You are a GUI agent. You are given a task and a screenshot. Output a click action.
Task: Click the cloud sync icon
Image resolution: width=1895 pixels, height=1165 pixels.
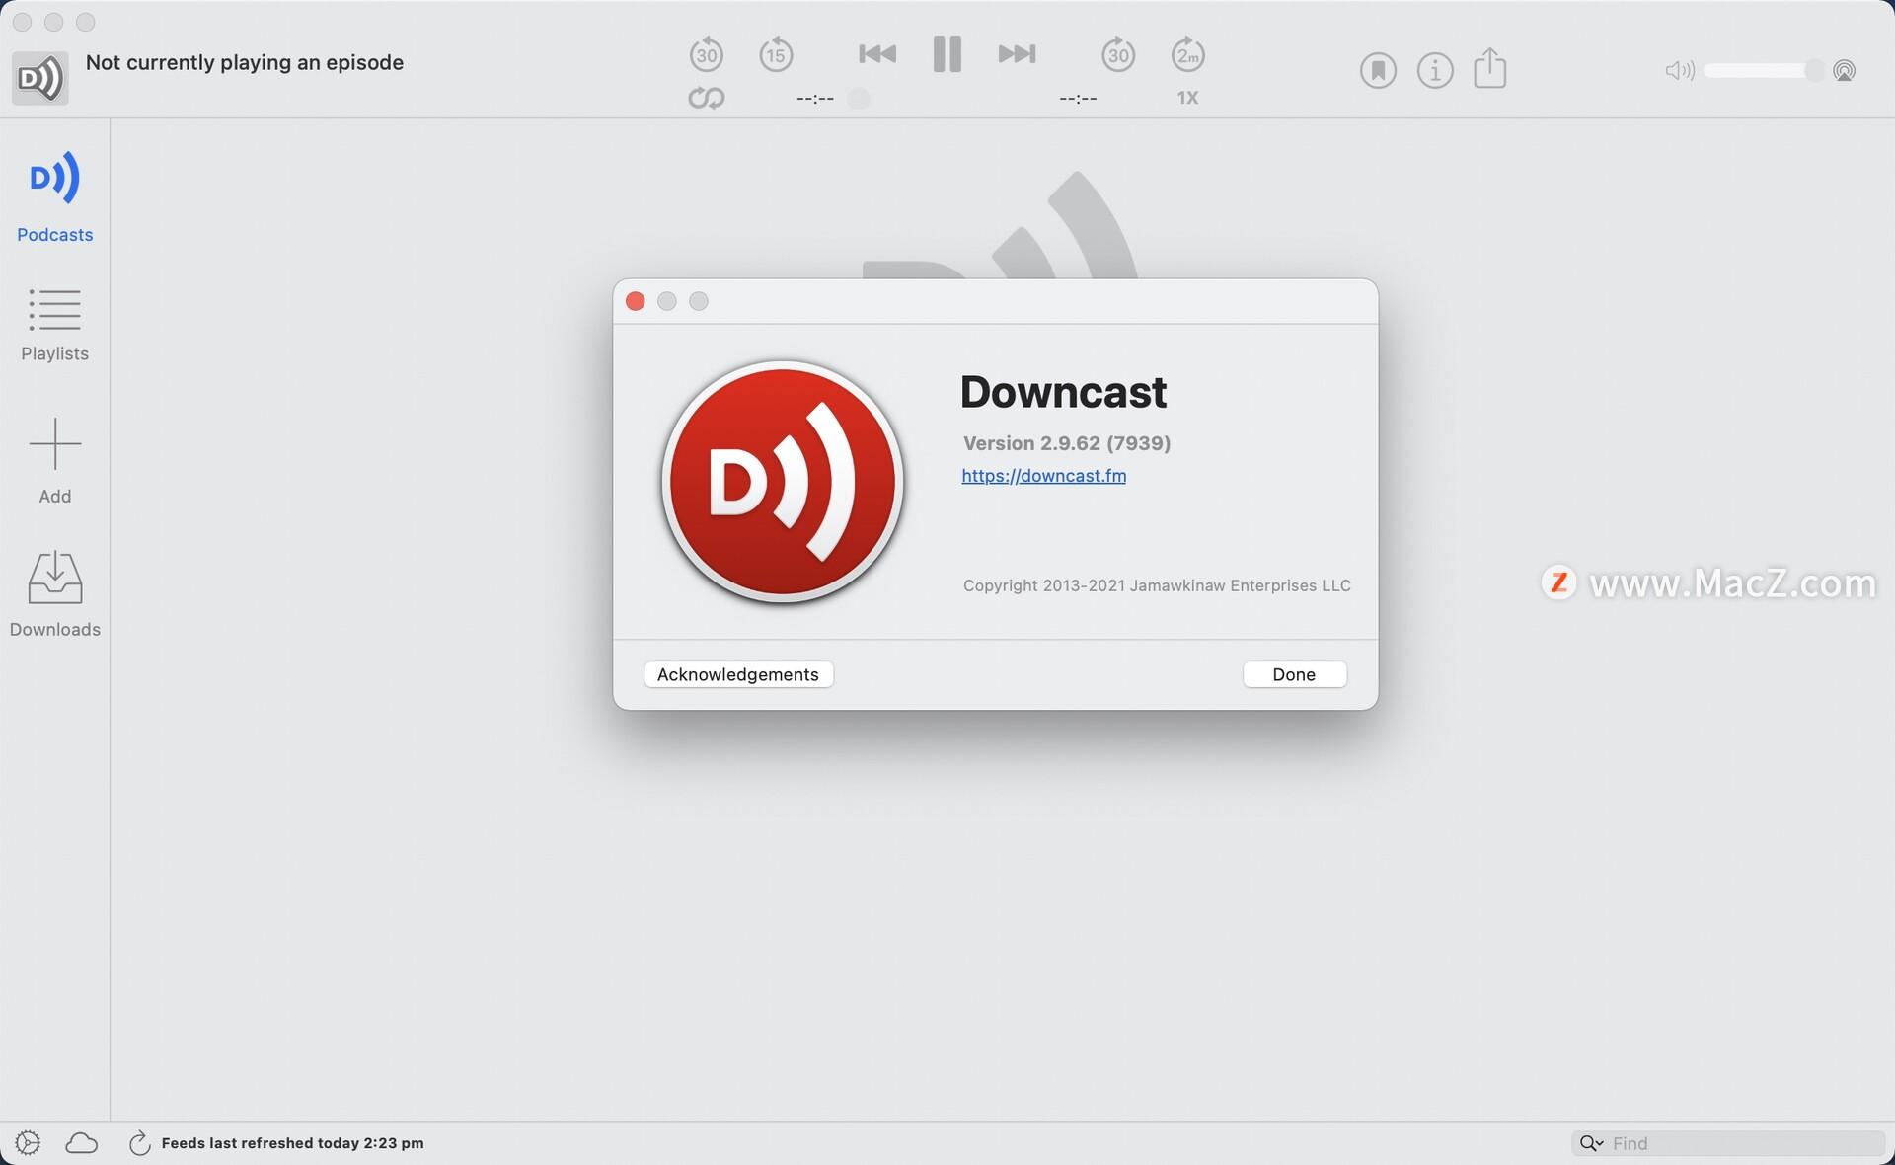pyautogui.click(x=82, y=1142)
